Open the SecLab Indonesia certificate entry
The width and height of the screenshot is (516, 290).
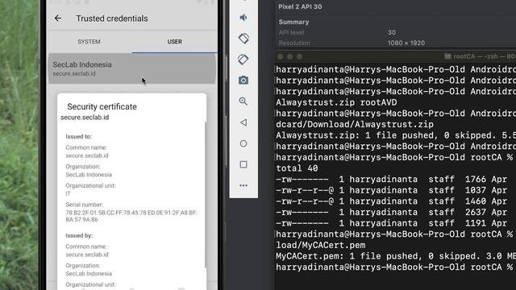[132, 68]
